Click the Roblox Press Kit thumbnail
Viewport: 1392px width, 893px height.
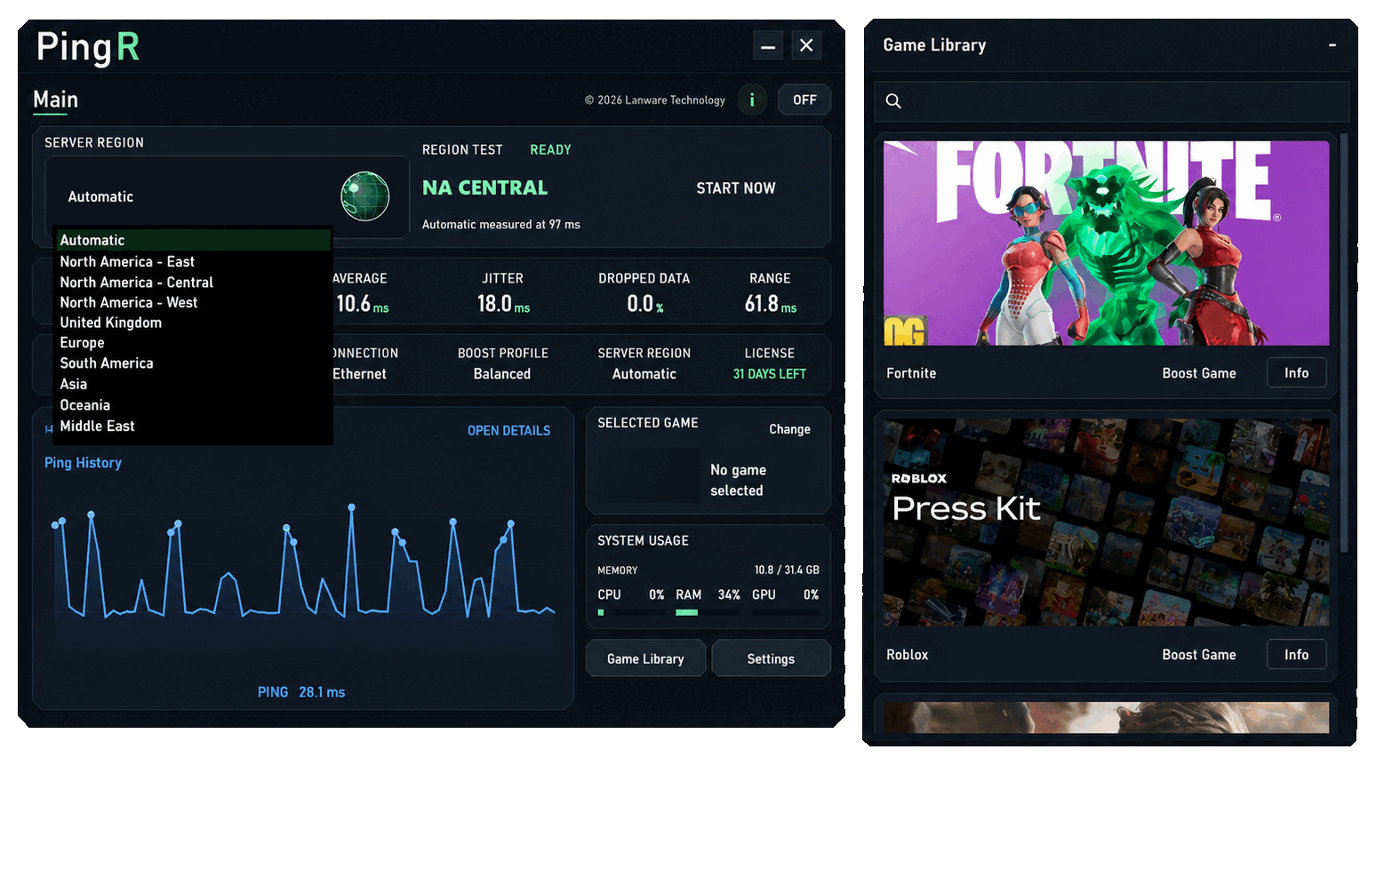[x=1106, y=522]
